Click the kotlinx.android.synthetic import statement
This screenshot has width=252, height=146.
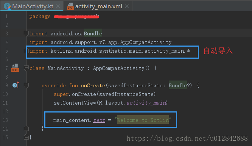(x=110, y=51)
